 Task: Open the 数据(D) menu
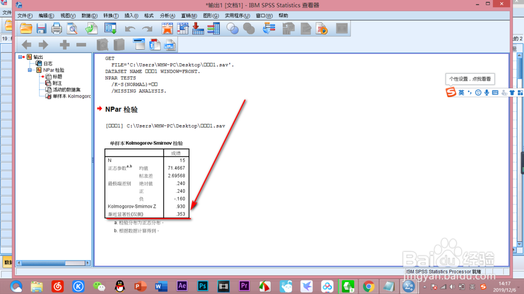tap(90, 16)
